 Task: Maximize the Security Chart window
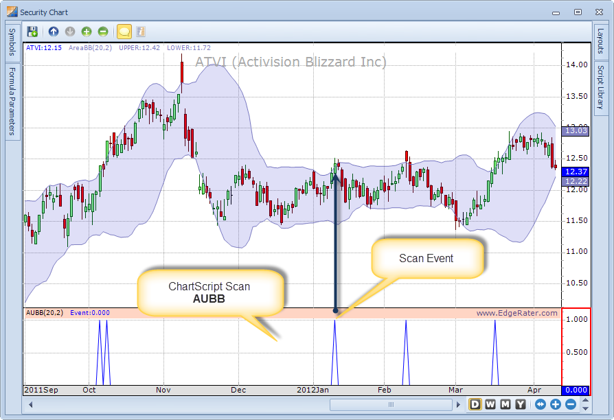(x=578, y=12)
